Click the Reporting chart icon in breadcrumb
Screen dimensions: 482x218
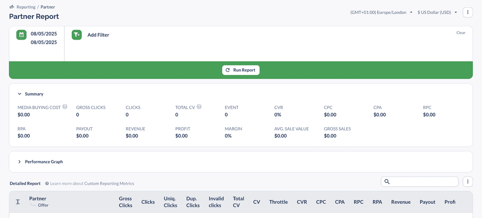[x=12, y=7]
